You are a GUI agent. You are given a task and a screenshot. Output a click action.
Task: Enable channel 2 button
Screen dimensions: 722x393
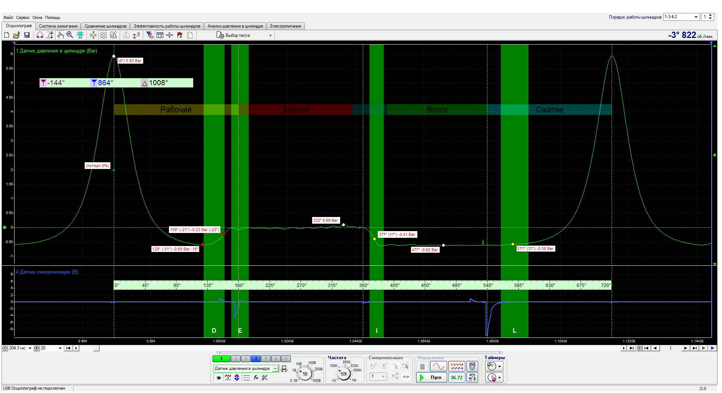point(235,359)
